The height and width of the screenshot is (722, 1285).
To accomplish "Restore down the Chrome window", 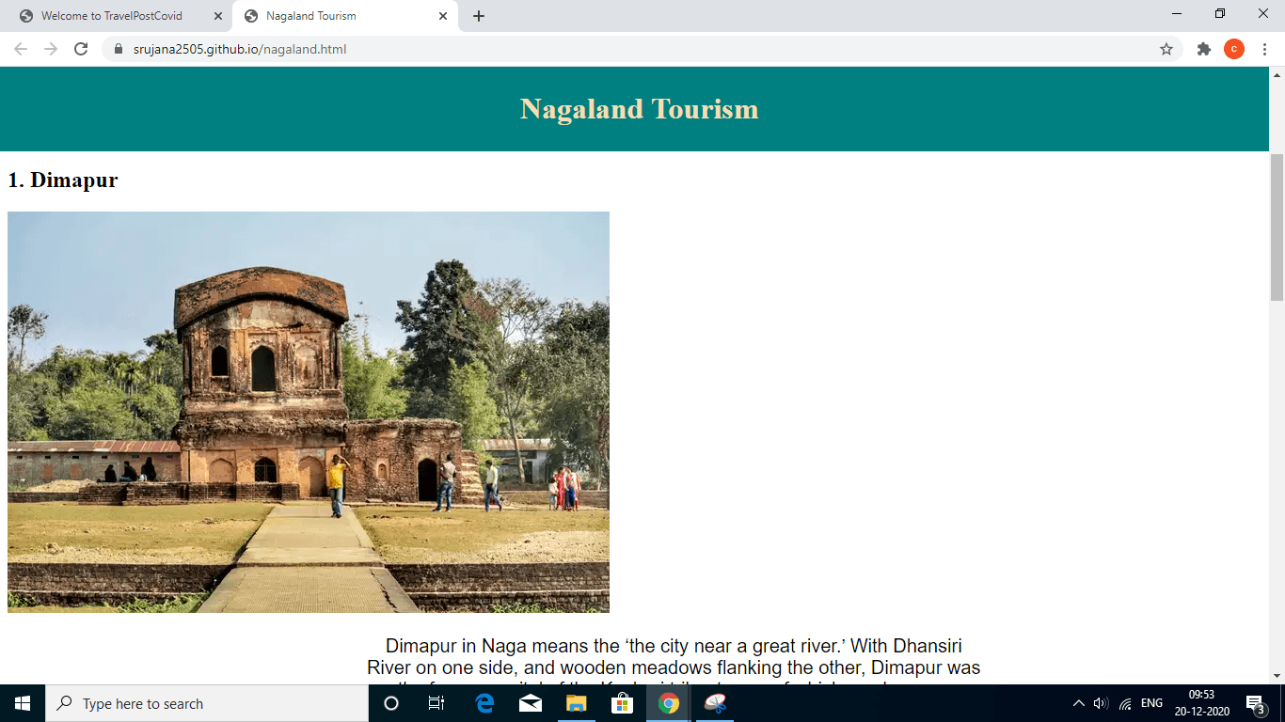I will click(x=1220, y=14).
